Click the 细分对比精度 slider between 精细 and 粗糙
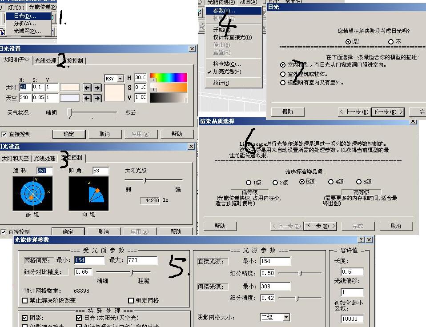 (123, 272)
